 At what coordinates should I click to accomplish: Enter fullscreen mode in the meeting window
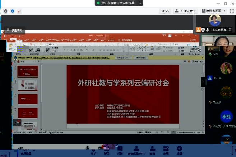(232, 11)
